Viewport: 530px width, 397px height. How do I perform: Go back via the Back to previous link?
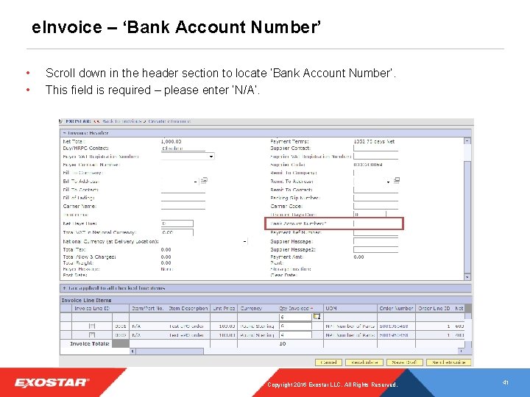121,121
